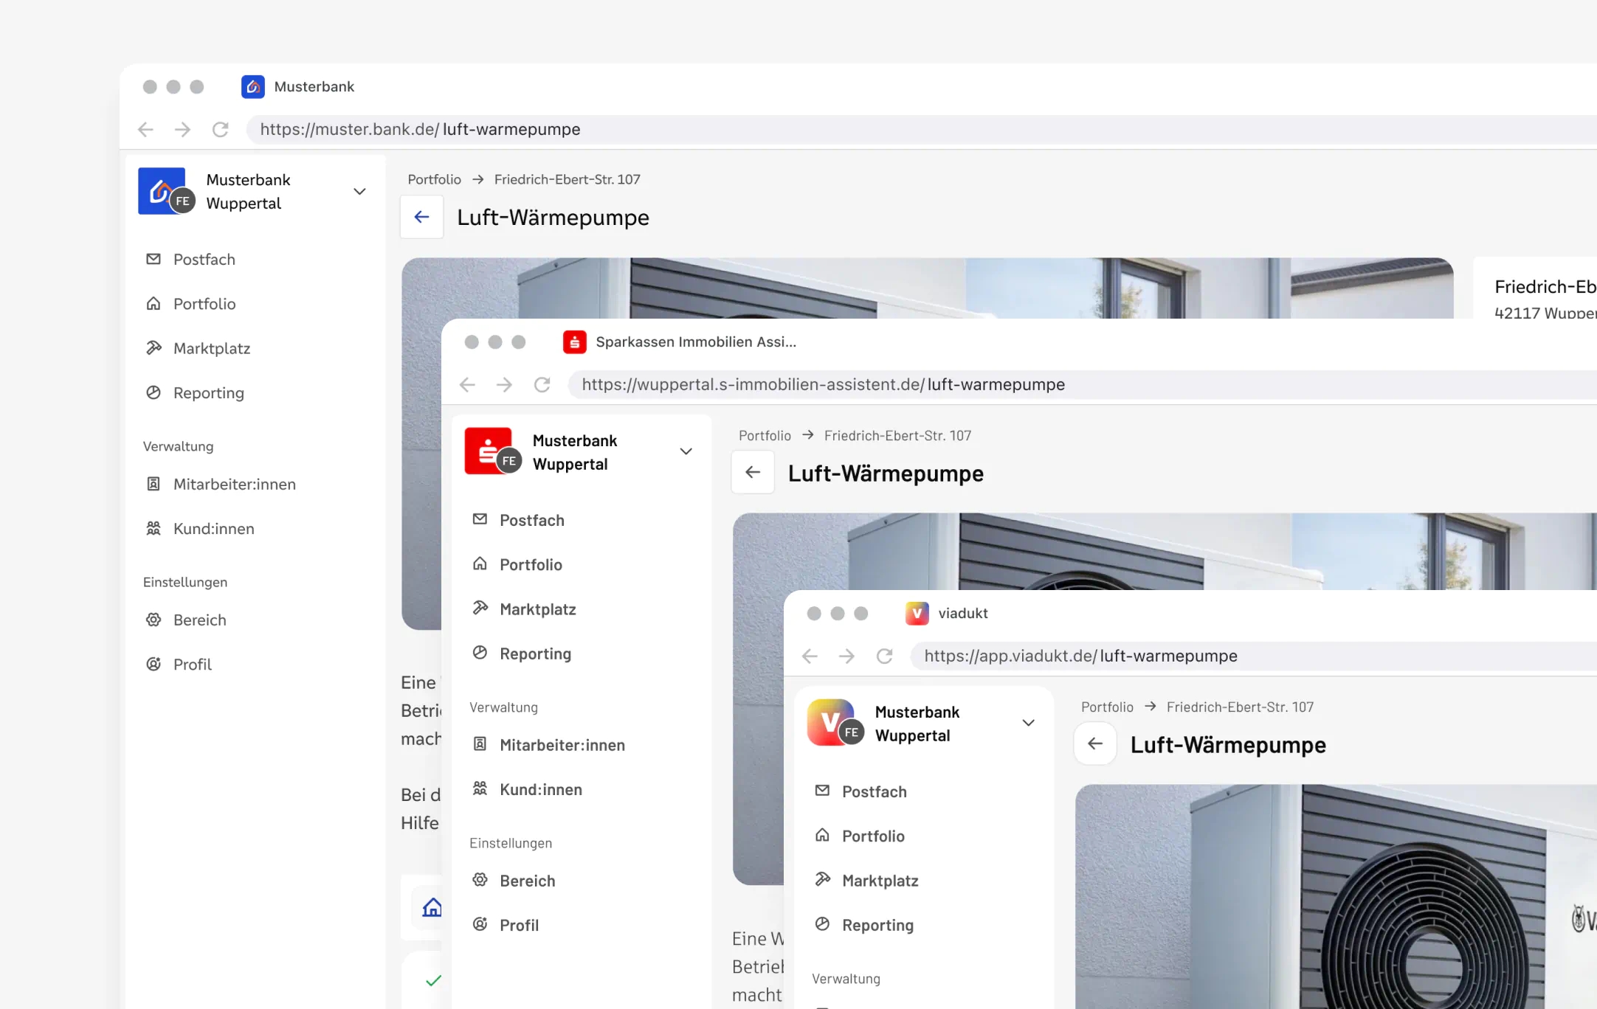Click the Portfolio house icon in viadukt sidebar

(x=822, y=835)
